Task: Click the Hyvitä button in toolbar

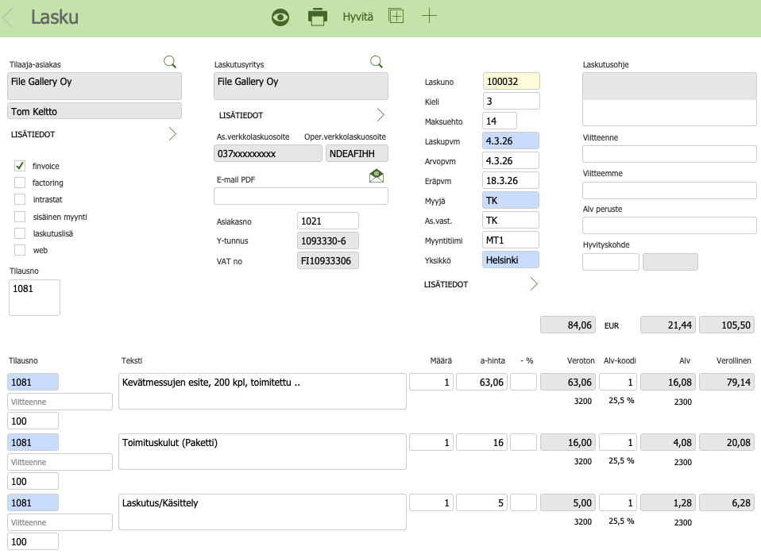Action: (x=357, y=17)
